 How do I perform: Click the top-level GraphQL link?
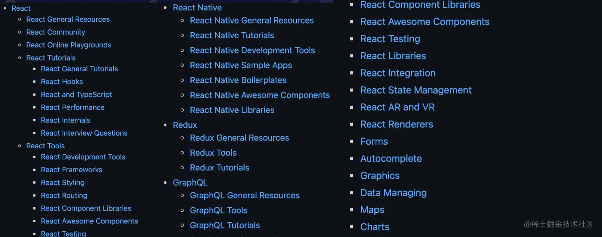190,182
